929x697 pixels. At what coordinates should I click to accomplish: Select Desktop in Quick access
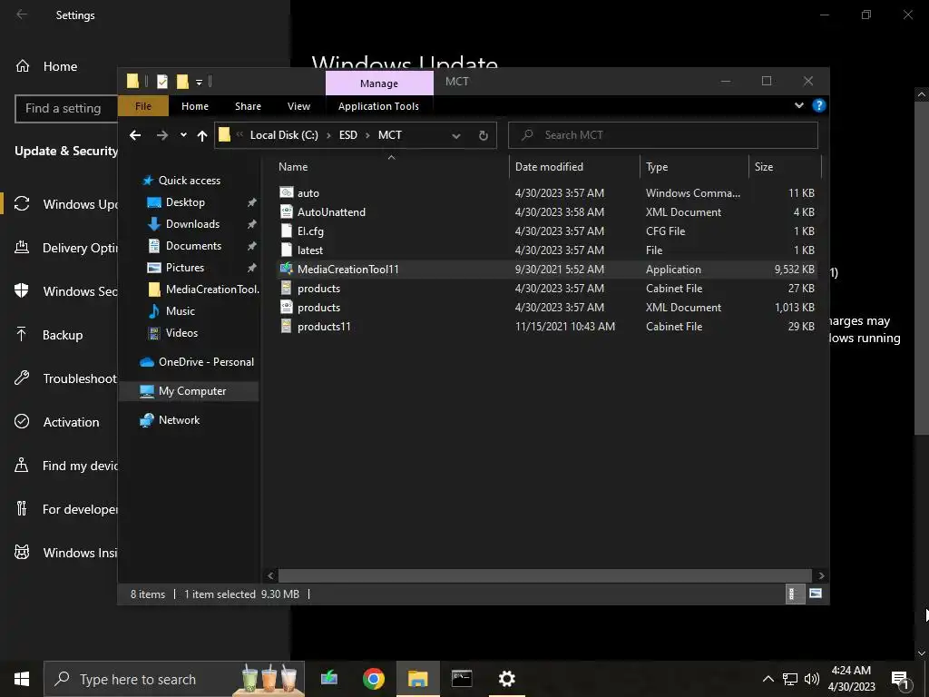click(185, 202)
